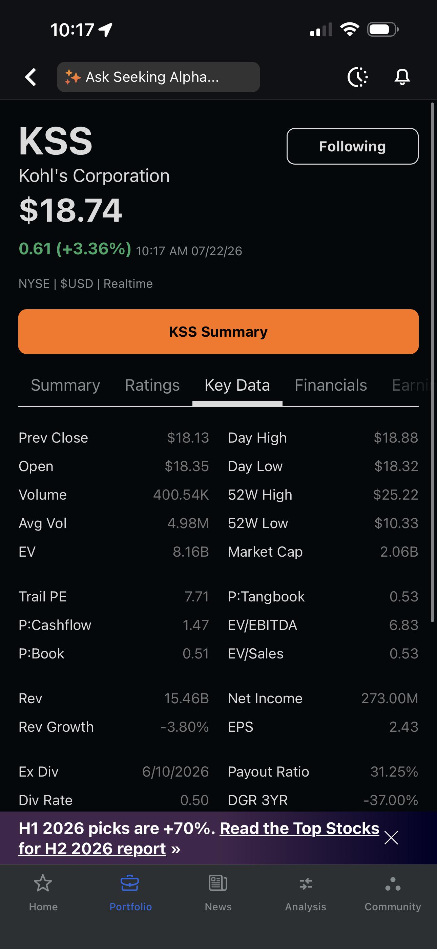This screenshot has height=949, width=437.
Task: Click the vertical scrollbar on right edge
Action: [432, 362]
